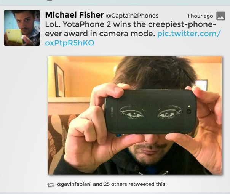Expand the attached photo of the YotaPhone
Viewport: 230px width, 194px height.
coord(135,115)
